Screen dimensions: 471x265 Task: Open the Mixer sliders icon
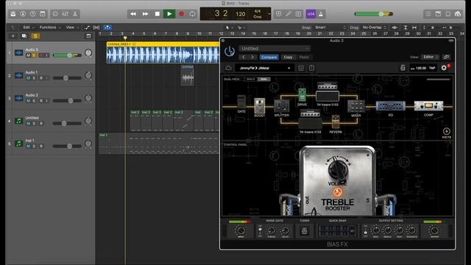coord(65,14)
